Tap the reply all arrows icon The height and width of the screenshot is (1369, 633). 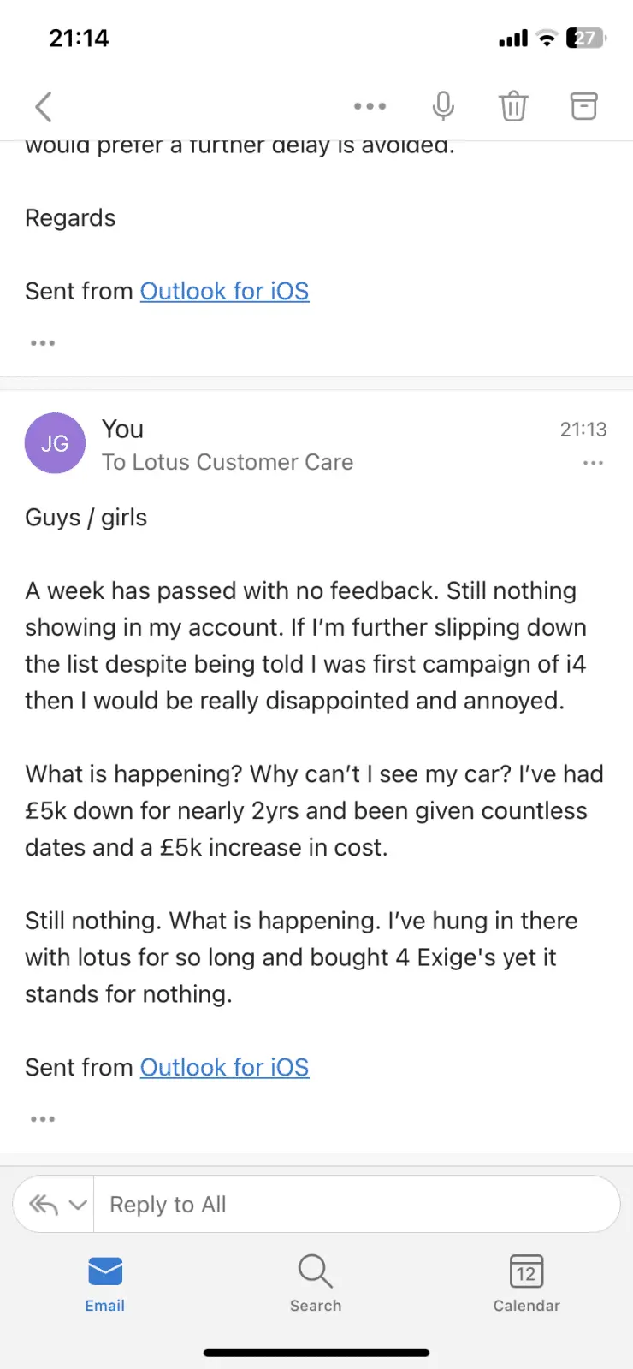[x=44, y=1205]
